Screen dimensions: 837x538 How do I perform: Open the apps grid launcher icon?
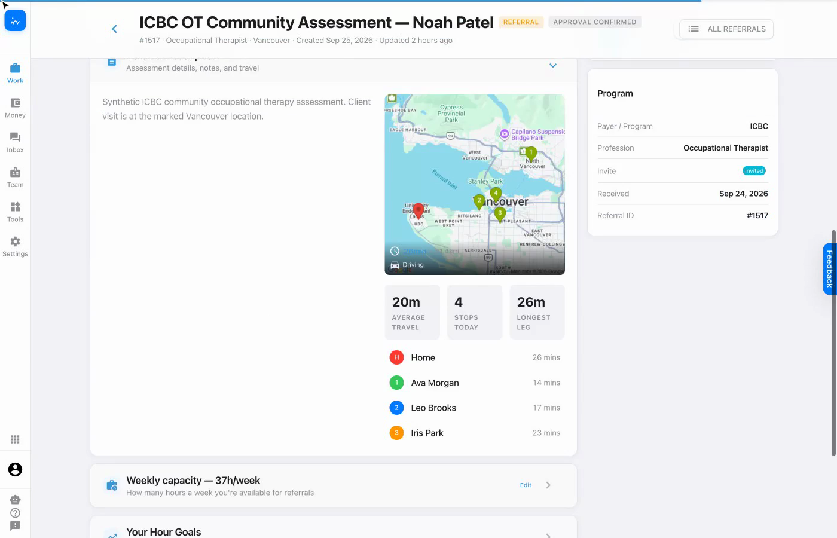[16, 439]
